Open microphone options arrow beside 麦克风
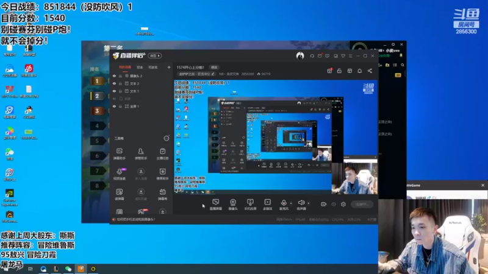The height and width of the screenshot is (274, 488). coord(291,203)
